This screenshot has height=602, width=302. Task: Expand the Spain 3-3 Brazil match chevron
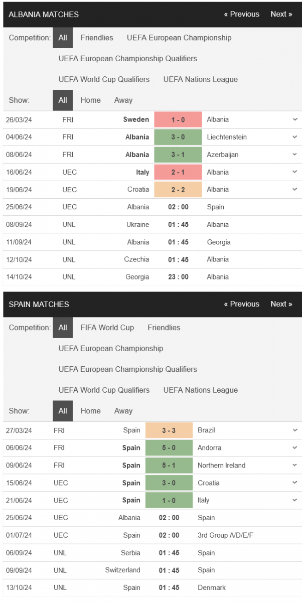(x=295, y=430)
